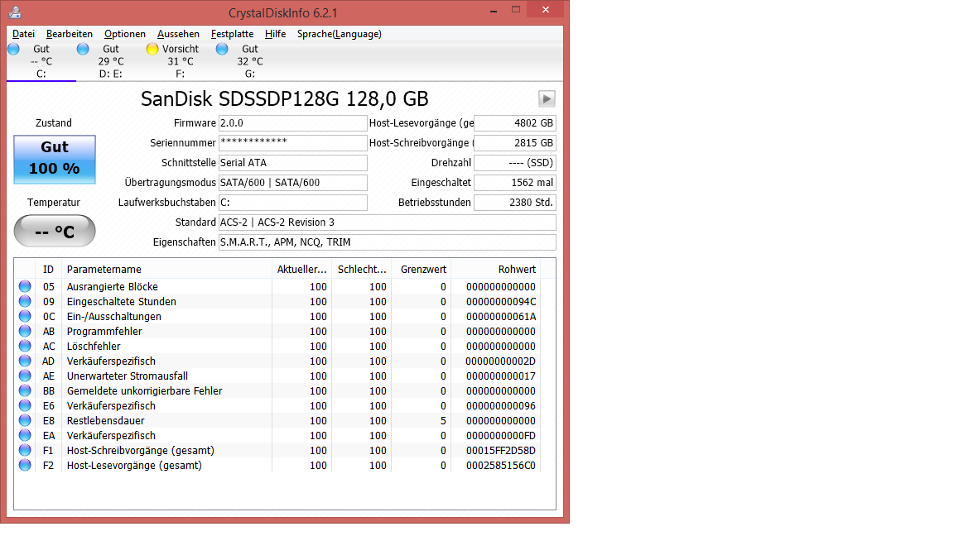Click the Parametername column header

tap(166, 269)
